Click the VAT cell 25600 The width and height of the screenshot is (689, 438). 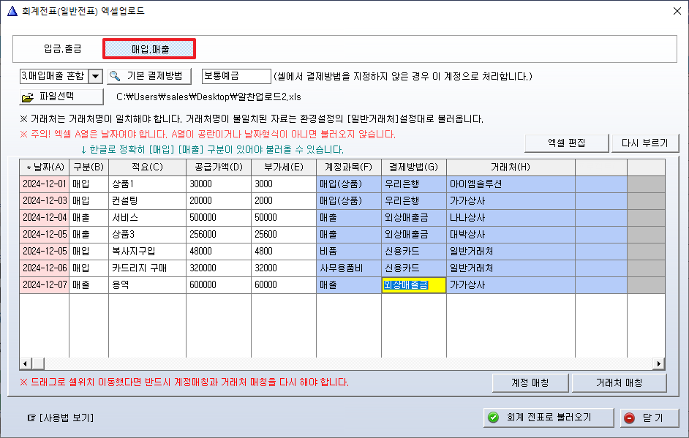click(x=283, y=234)
